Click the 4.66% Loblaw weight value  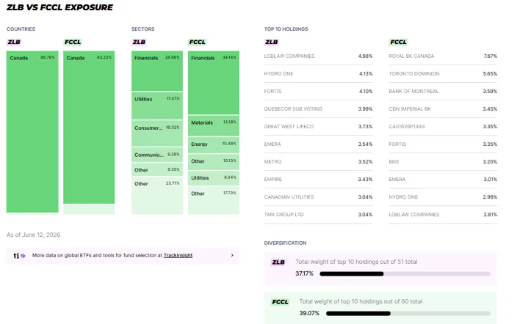pos(365,56)
